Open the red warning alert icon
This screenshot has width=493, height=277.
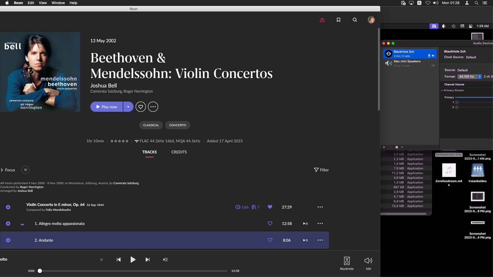[x=322, y=20]
